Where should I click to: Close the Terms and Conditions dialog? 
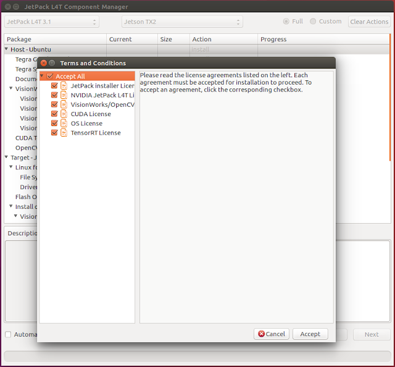tap(44, 63)
